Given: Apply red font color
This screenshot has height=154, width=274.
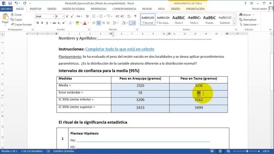Looking at the screenshot, I should 85,23.
